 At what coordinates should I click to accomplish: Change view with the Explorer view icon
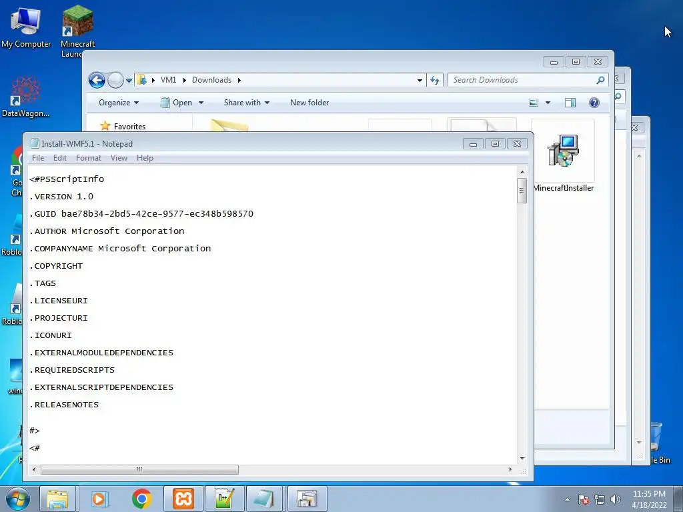click(x=534, y=103)
